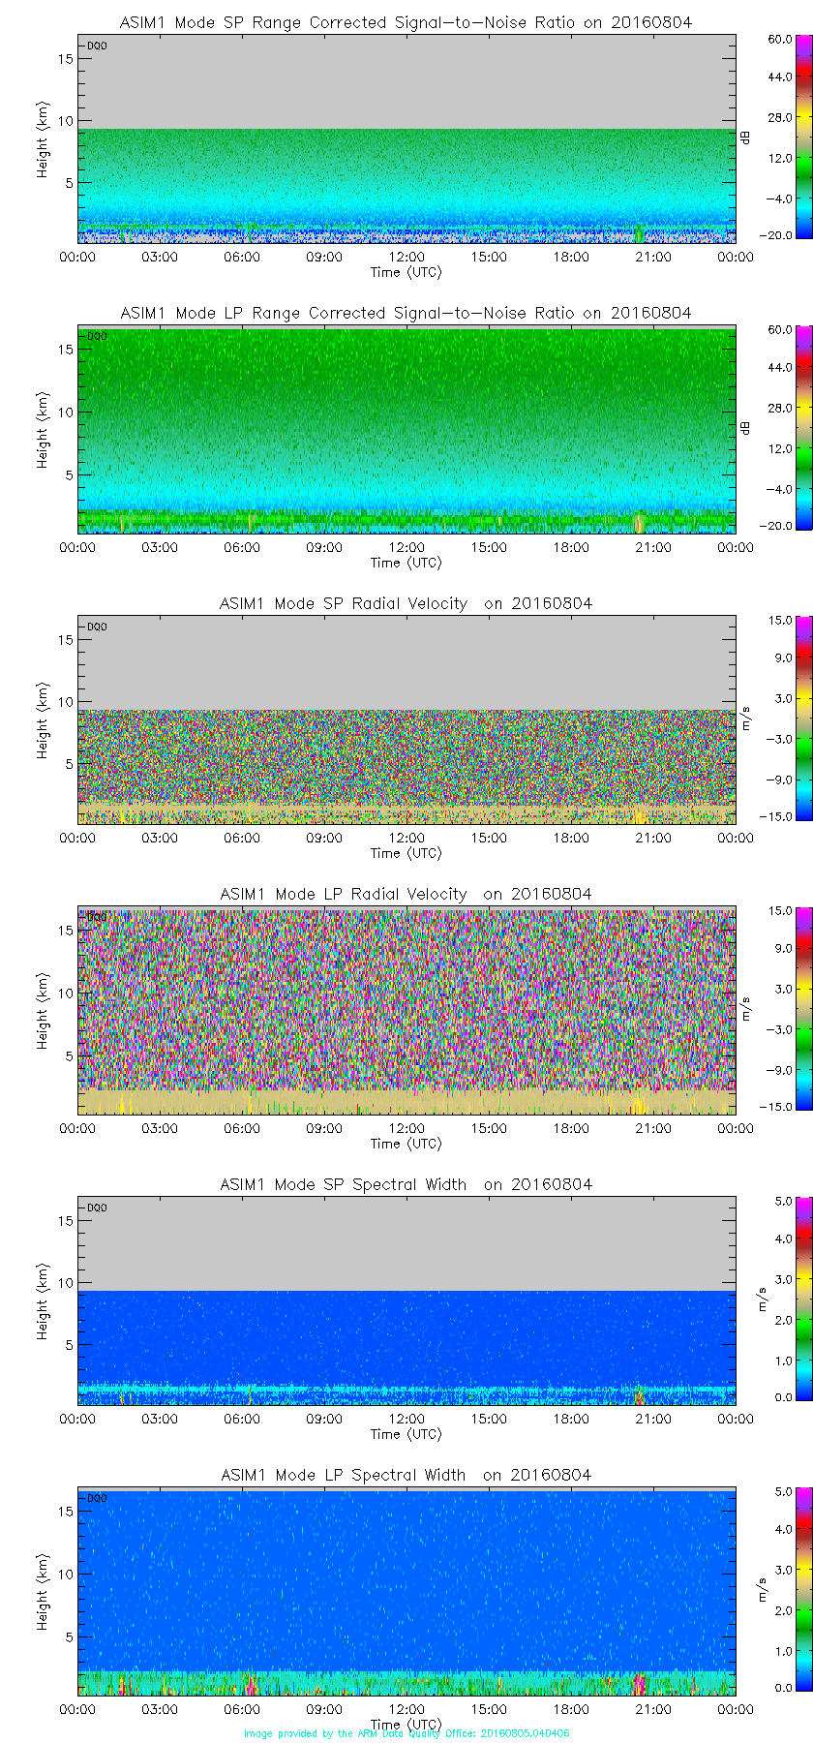Click the DQO label in the SP SNR plot
Image resolution: width=813 pixels, height=1743 pixels.
click(97, 46)
